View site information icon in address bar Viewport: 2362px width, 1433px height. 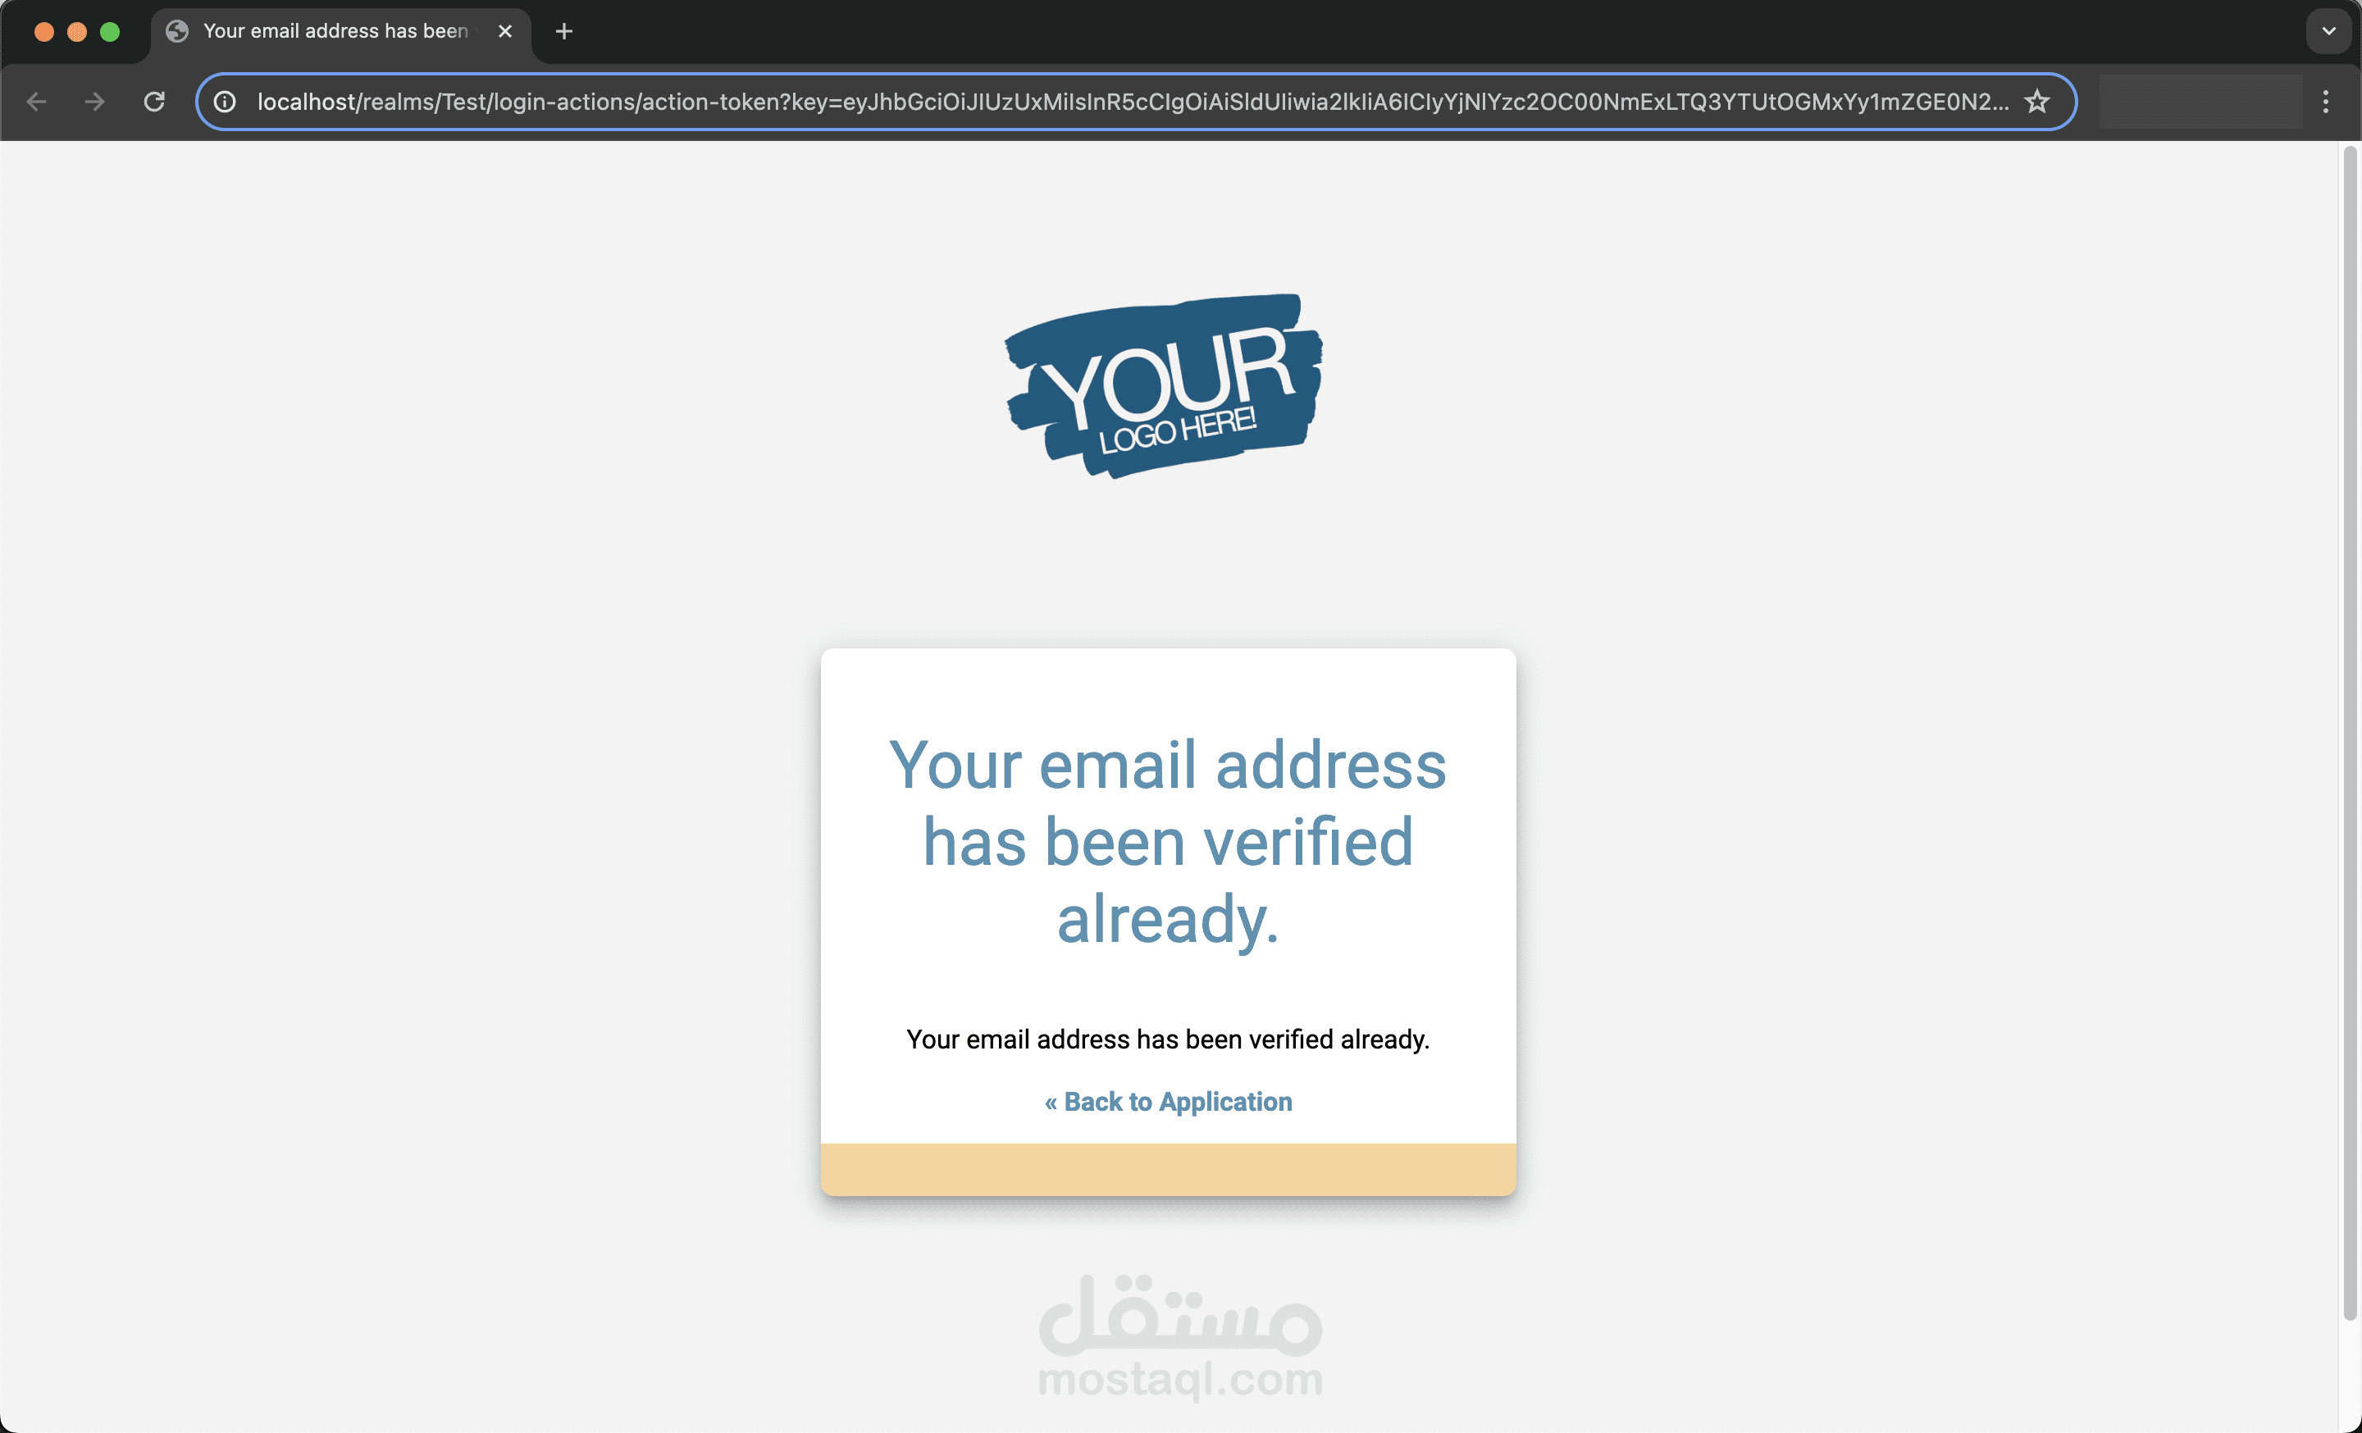tap(225, 102)
